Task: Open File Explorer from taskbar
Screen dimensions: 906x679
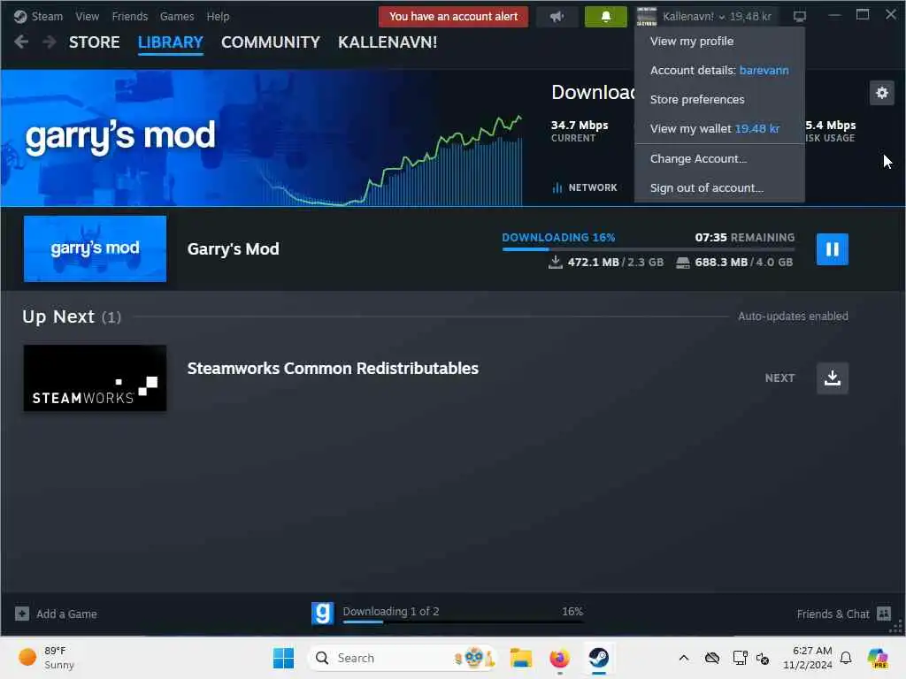Action: pos(520,658)
